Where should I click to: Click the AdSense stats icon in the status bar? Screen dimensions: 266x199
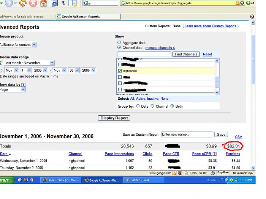(x=186, y=173)
